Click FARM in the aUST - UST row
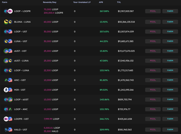Image resolution: width=181 pixels, height=134 pixels. pos(170,51)
